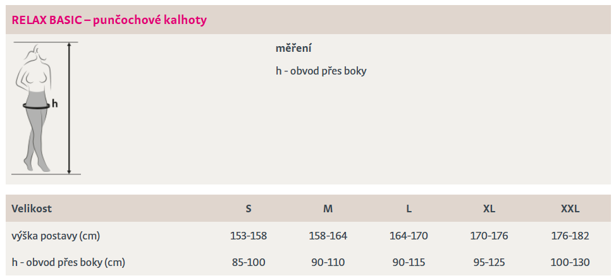
Task: Select the M size column header
Action: point(328,208)
